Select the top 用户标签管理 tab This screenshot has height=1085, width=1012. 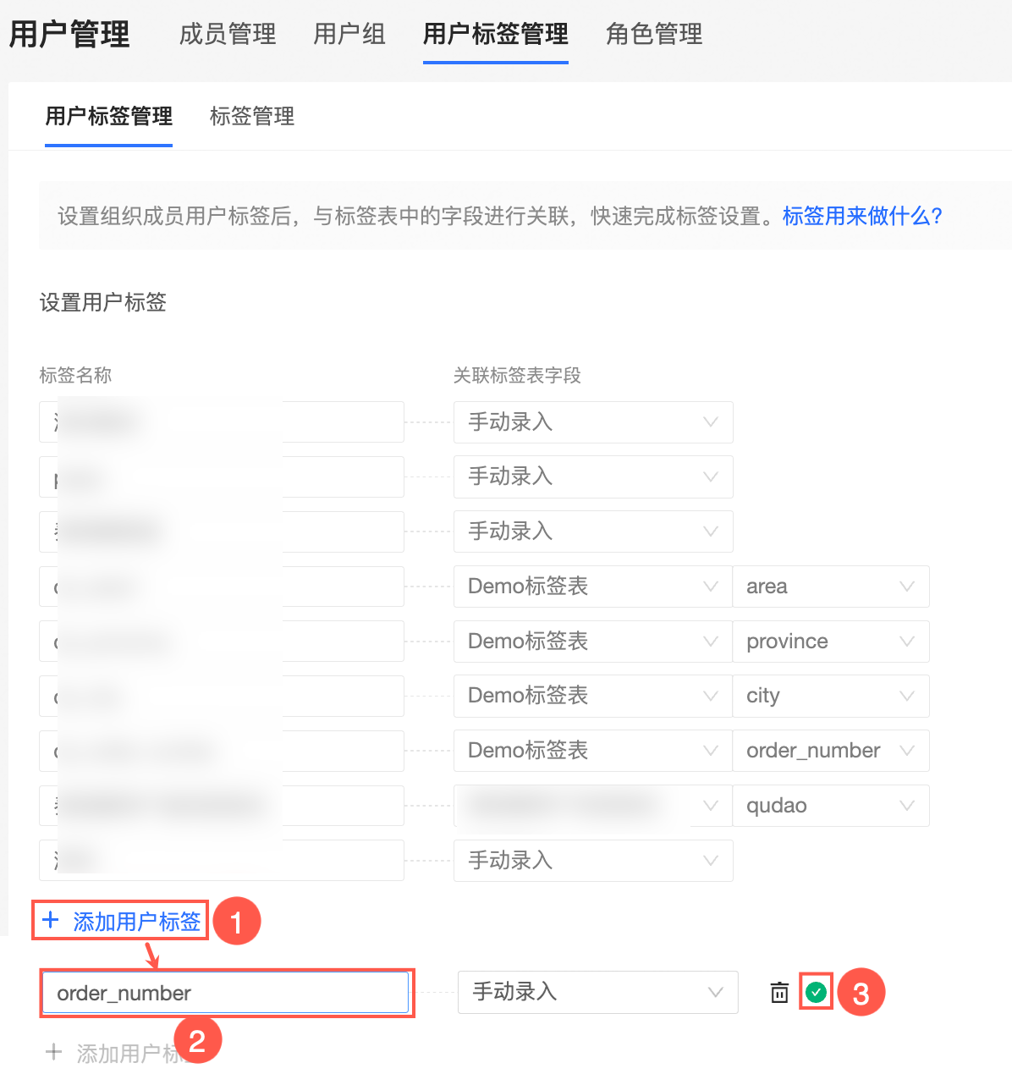pyautogui.click(x=496, y=34)
